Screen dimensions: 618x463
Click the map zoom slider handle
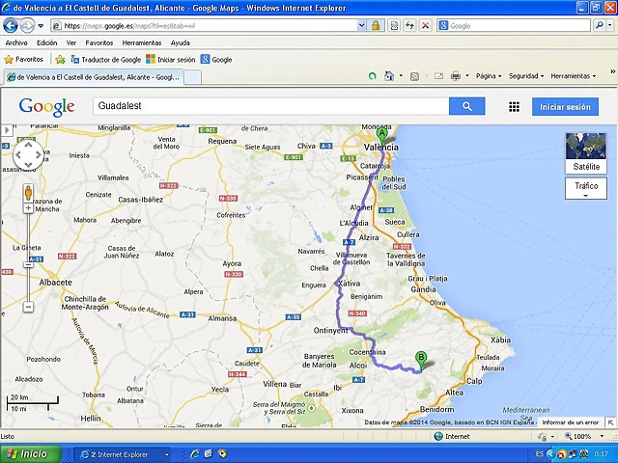pyautogui.click(x=28, y=265)
